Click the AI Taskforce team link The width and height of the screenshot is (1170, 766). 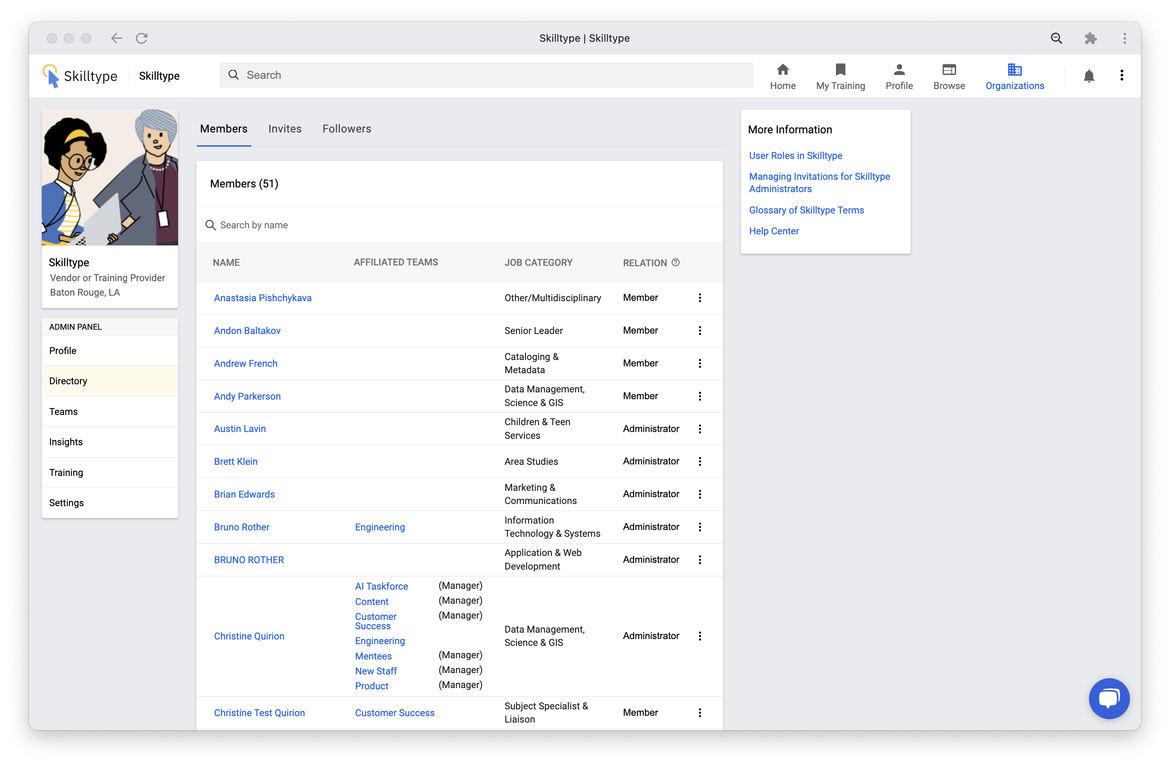[x=381, y=586]
